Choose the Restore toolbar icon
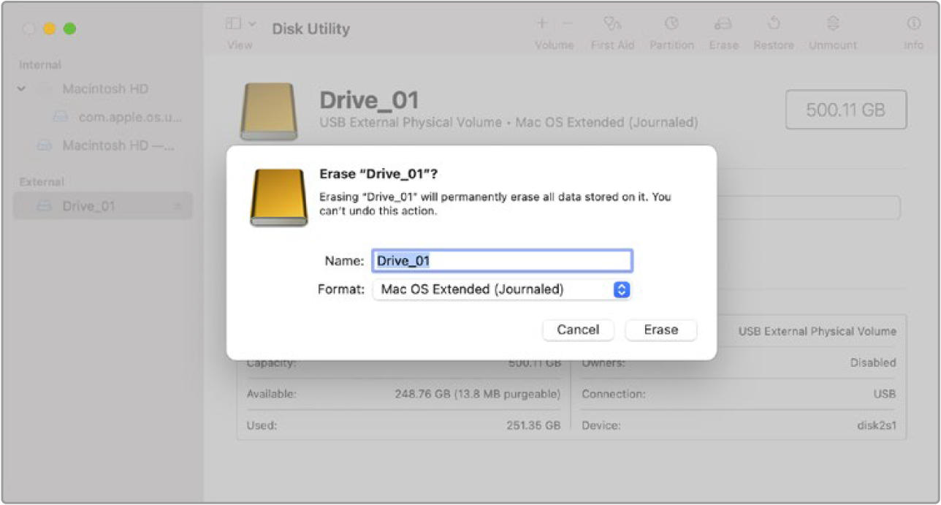 pyautogui.click(x=774, y=24)
